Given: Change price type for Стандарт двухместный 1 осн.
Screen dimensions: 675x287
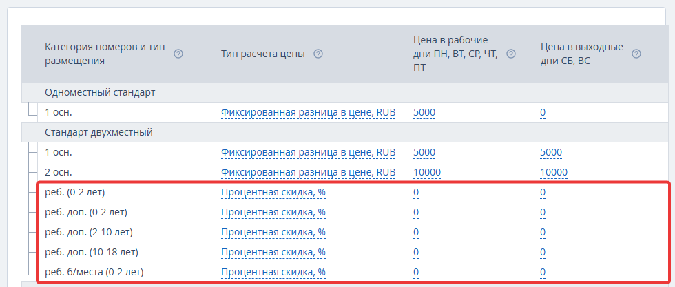Looking at the screenshot, I should tap(309, 152).
